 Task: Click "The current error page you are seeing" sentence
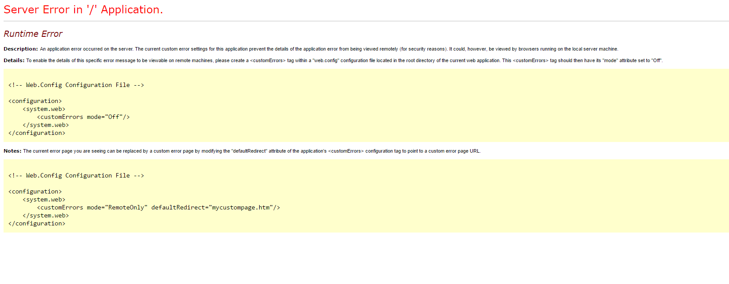pyautogui.click(x=252, y=151)
